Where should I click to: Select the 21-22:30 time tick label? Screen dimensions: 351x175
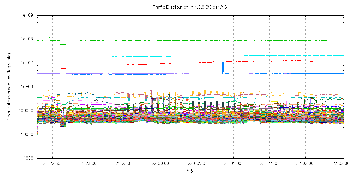pos(53,163)
